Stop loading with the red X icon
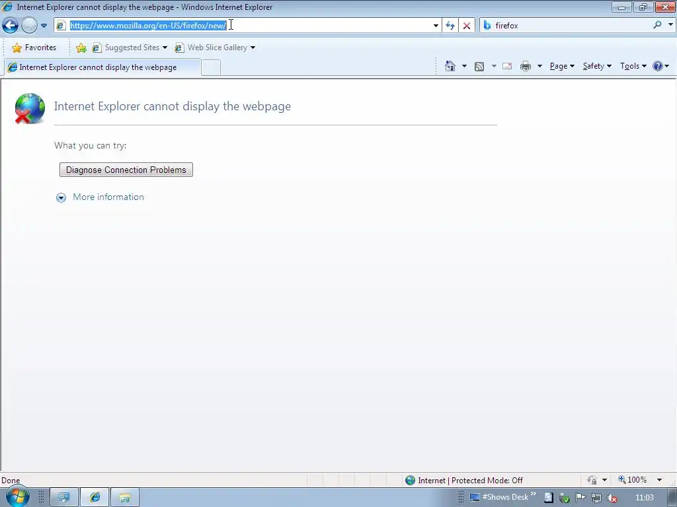Viewport: 677px width, 507px height. 467,26
